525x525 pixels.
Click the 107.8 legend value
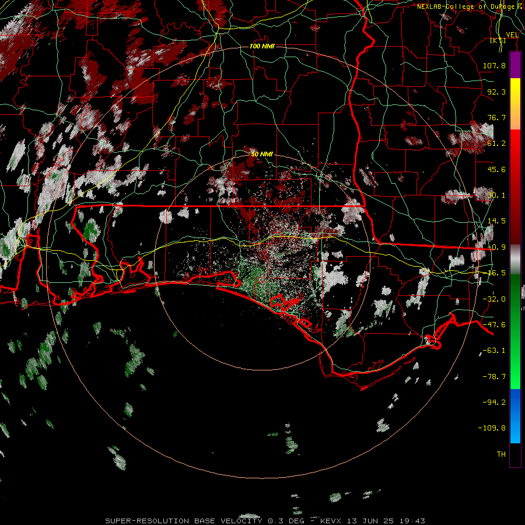click(494, 65)
